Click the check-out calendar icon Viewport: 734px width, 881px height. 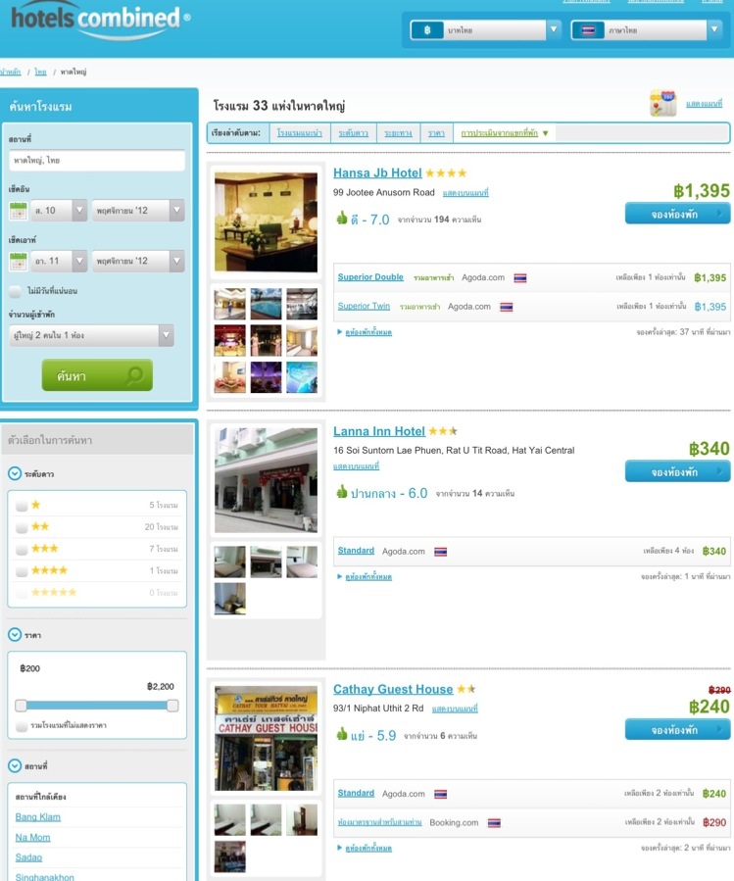pyautogui.click(x=19, y=262)
